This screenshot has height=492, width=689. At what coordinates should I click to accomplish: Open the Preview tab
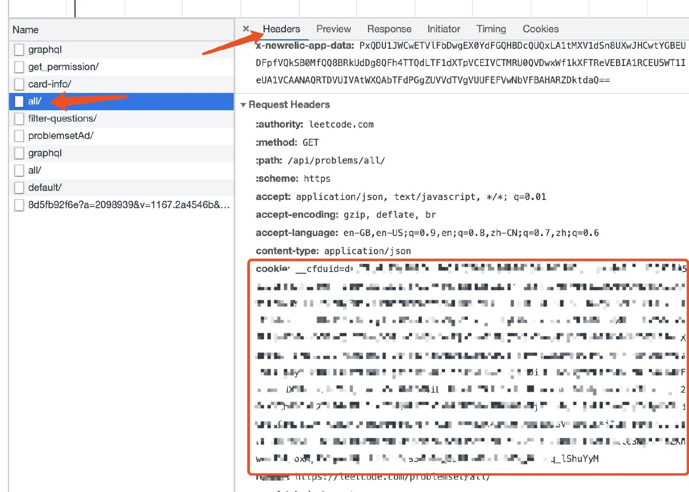pos(333,29)
